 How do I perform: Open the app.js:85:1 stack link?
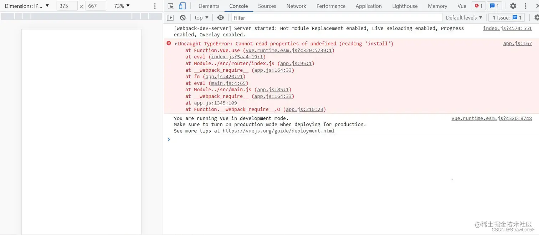tap(273, 90)
